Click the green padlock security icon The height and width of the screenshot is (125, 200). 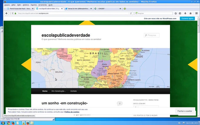point(15,13)
